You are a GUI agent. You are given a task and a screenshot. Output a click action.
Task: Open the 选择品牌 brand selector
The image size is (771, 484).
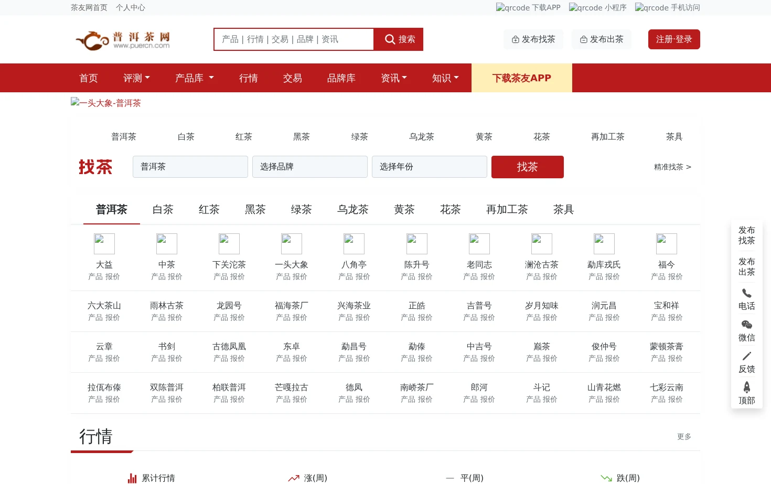pos(310,167)
